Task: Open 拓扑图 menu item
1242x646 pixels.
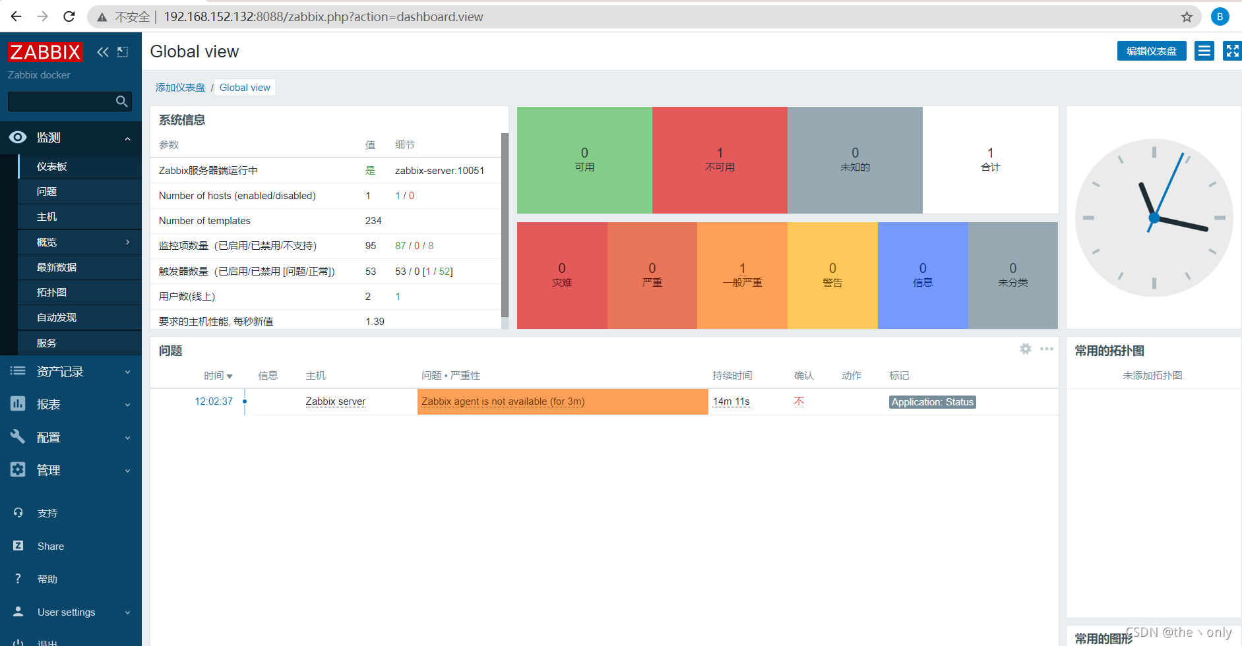Action: pos(80,292)
